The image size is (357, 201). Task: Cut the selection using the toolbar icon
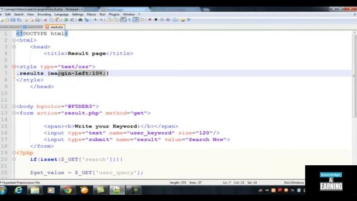45,20
